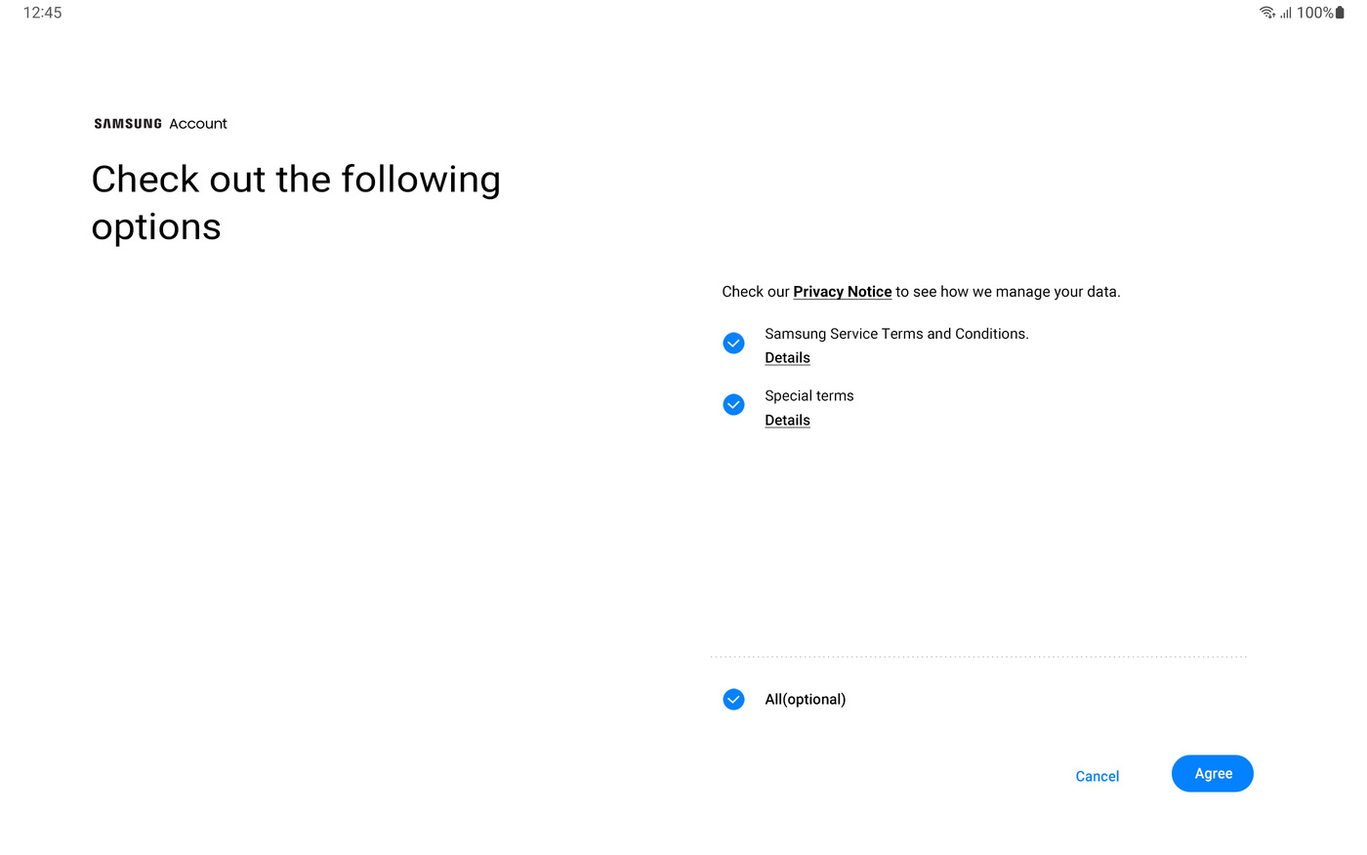Uncheck the Special terms checkbox

tap(733, 405)
